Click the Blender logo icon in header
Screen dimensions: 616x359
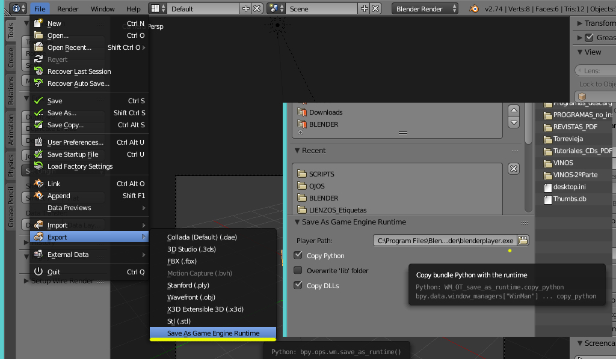pos(474,8)
